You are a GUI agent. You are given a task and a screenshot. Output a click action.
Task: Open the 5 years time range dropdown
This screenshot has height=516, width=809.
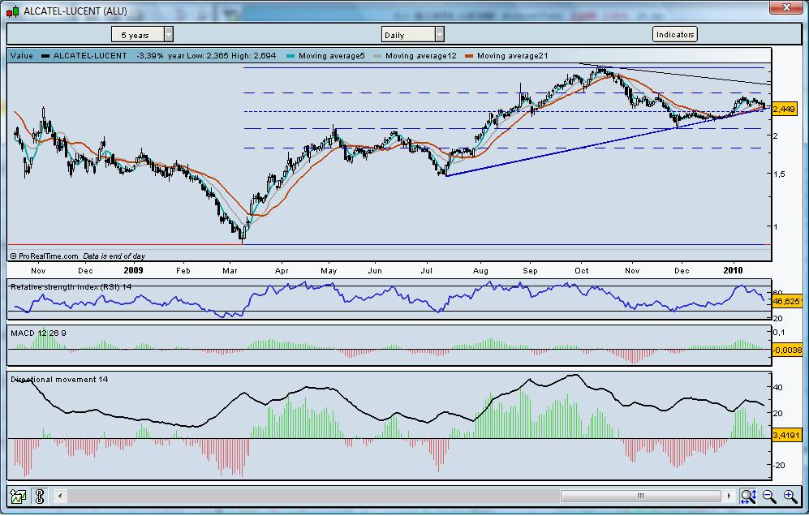click(x=142, y=34)
